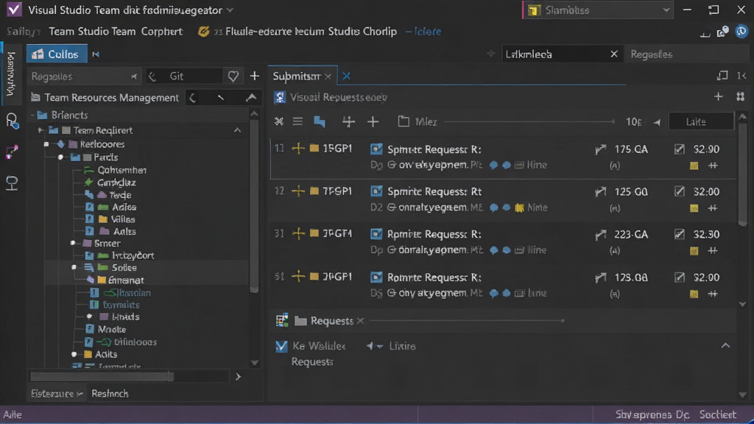The height and width of the screenshot is (424, 754).
Task: Click the collapse panel icon at far right of tab row
Action: [x=741, y=76]
